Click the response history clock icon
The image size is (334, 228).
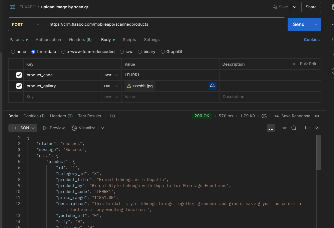(112, 116)
